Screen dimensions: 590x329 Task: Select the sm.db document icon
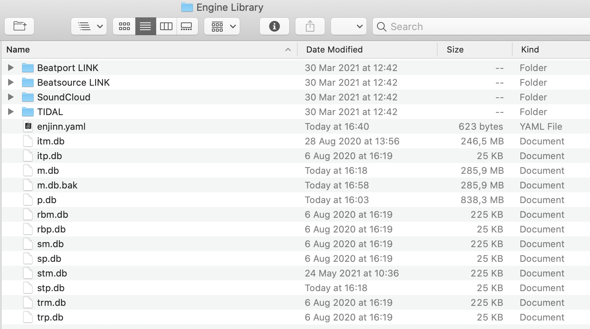[28, 244]
